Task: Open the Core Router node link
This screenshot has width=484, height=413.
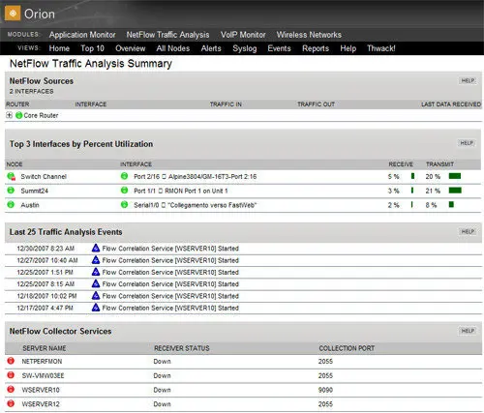Action: (41, 115)
